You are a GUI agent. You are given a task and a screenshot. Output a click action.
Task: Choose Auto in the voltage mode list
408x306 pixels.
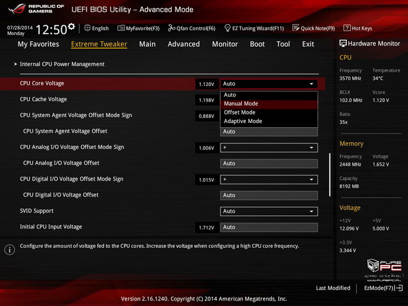coord(269,95)
